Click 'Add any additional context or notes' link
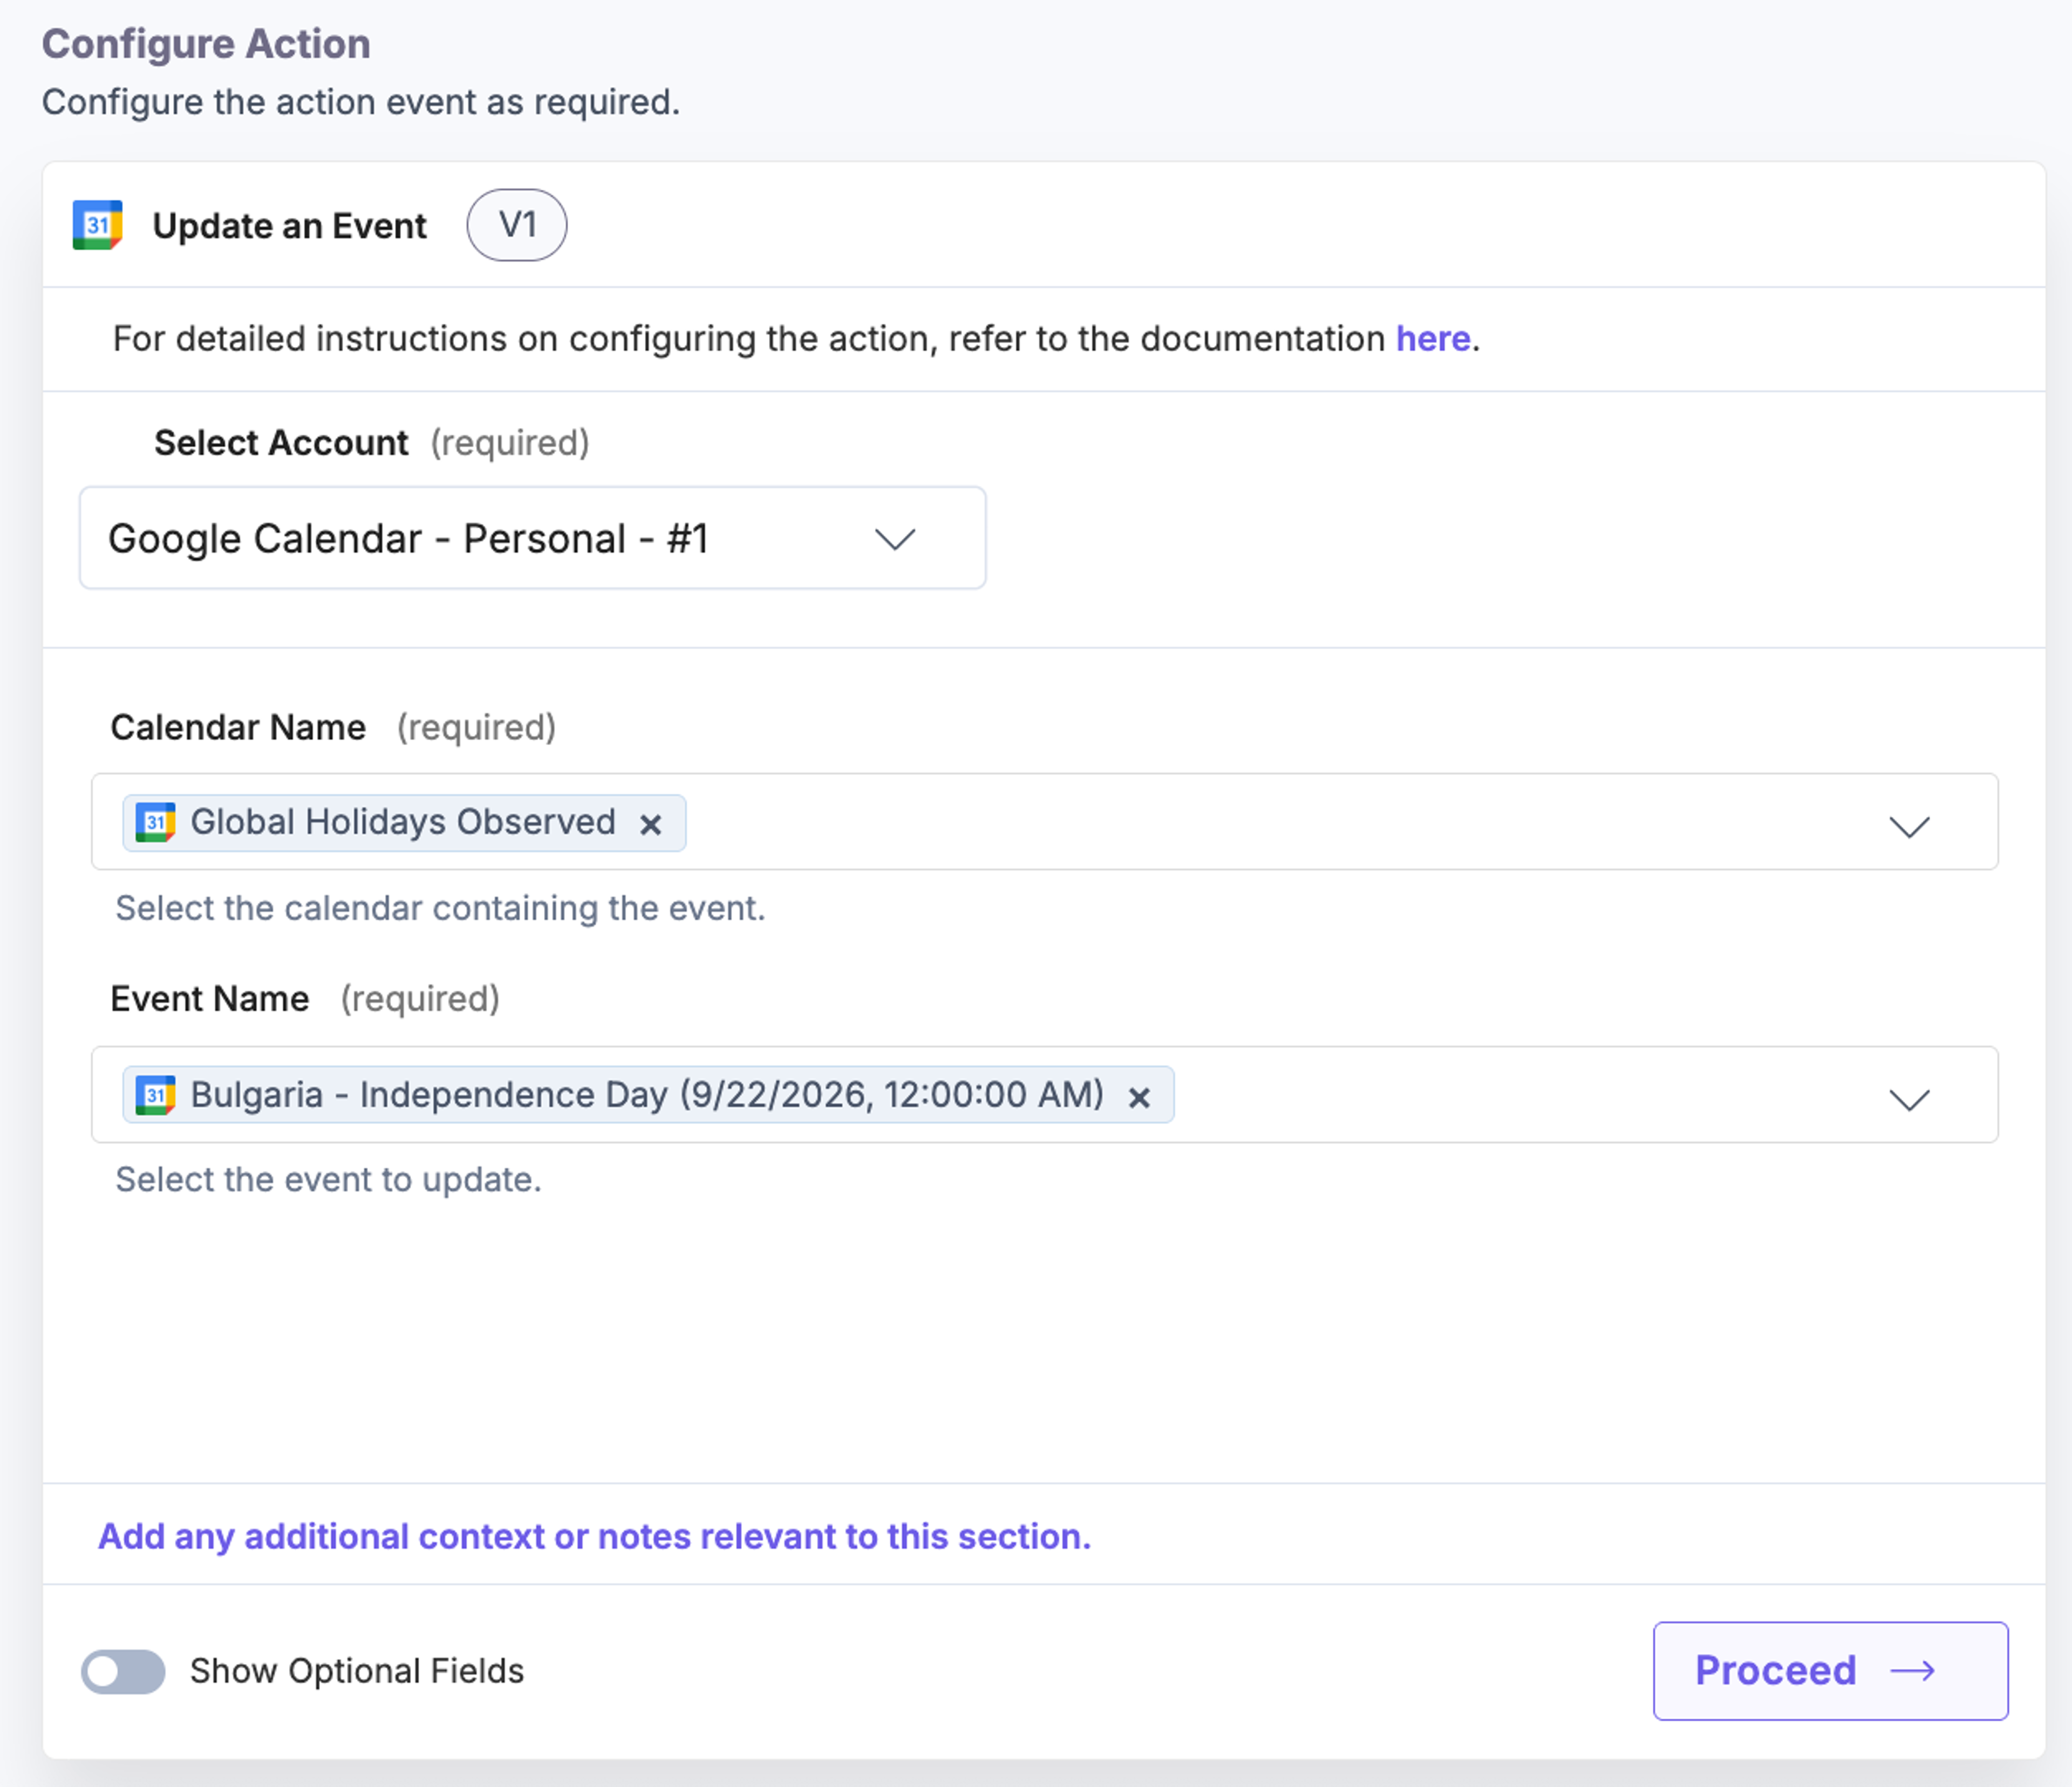The height and width of the screenshot is (1787, 2072). (x=594, y=1536)
